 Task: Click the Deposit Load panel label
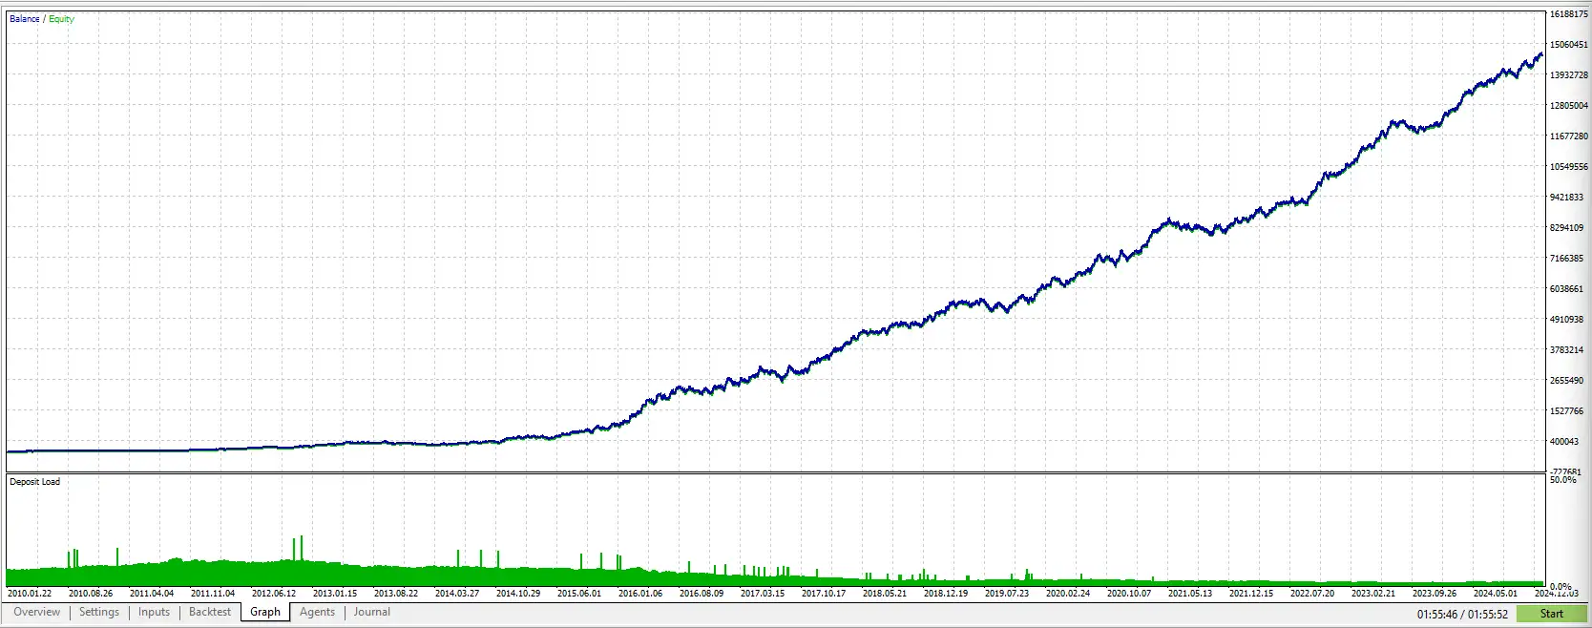tap(34, 482)
